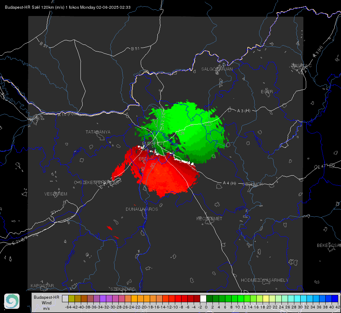This screenshot has width=341, height=313.
Task: Click the swirl logo icon beside the legend
Action: click(12, 301)
